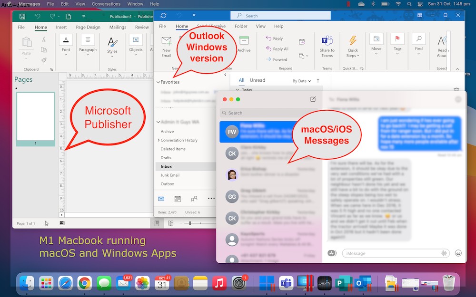Click the Find magnifier button in Outlook ribbon

pyautogui.click(x=418, y=44)
